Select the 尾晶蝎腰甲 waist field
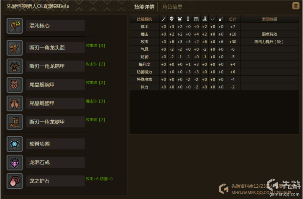Image resolution: width=303 pixels, height=199 pixels. point(55,103)
